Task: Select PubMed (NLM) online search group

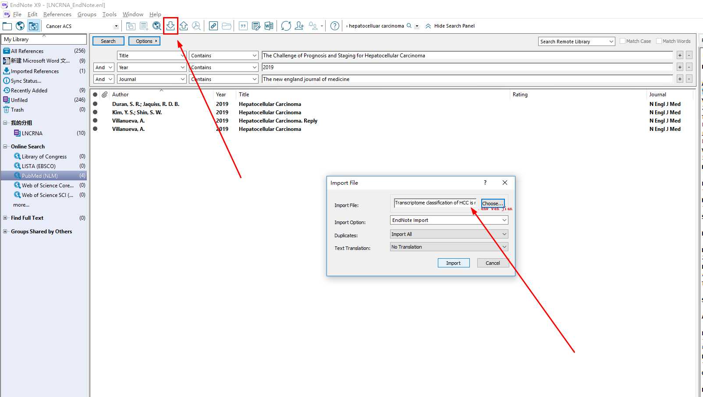Action: pyautogui.click(x=44, y=176)
